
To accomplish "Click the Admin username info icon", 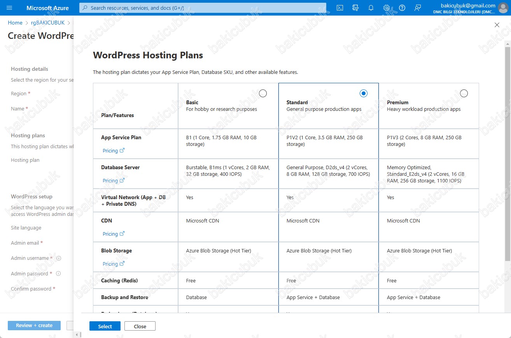I will pyautogui.click(x=59, y=258).
